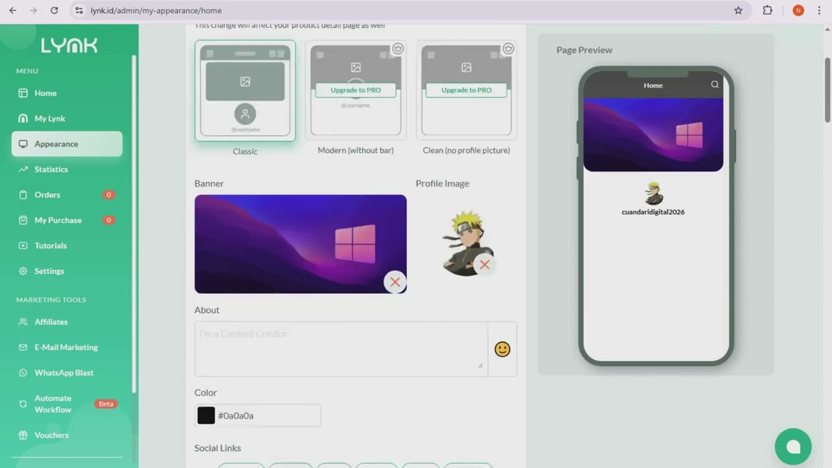Click the Orders count badge
Screen dimensions: 832x468
coord(109,194)
